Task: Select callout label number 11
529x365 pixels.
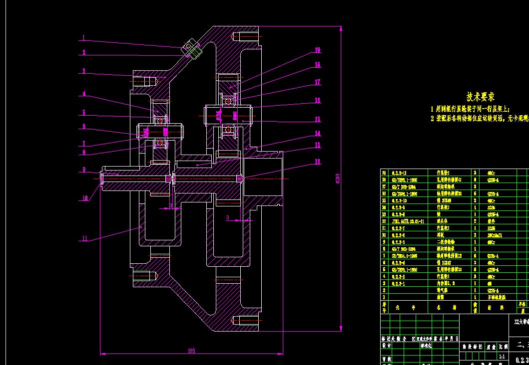Action: point(85,238)
